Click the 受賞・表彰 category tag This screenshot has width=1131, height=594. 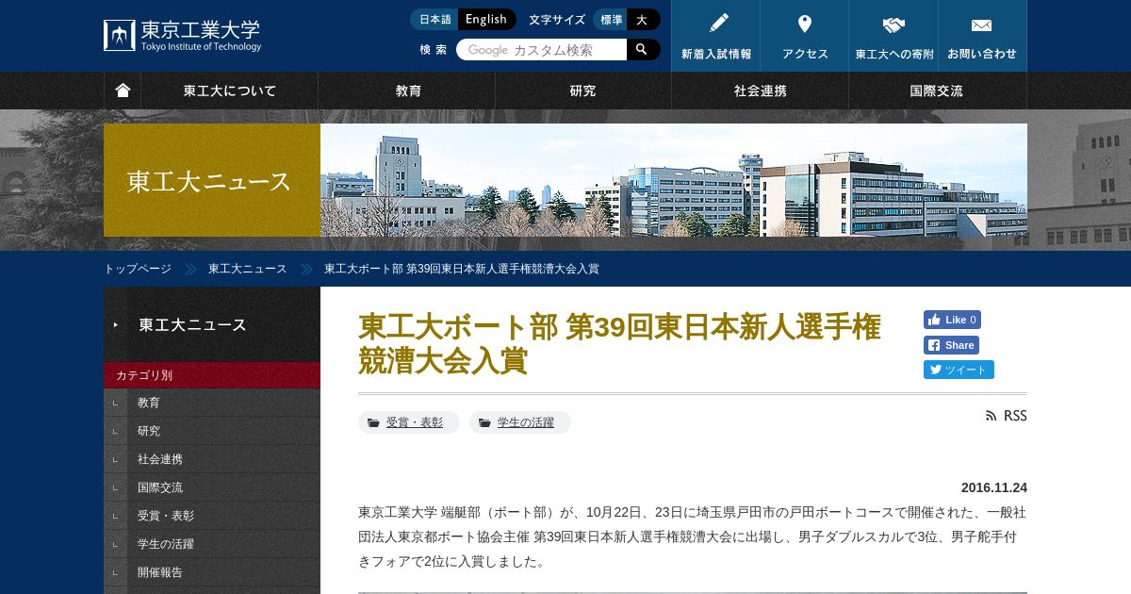408,422
